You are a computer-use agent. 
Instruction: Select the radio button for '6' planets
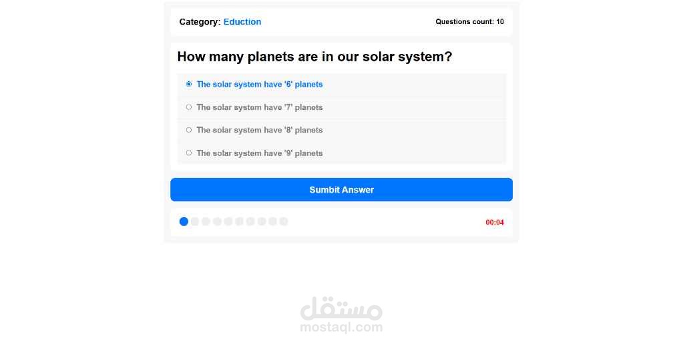pos(188,84)
